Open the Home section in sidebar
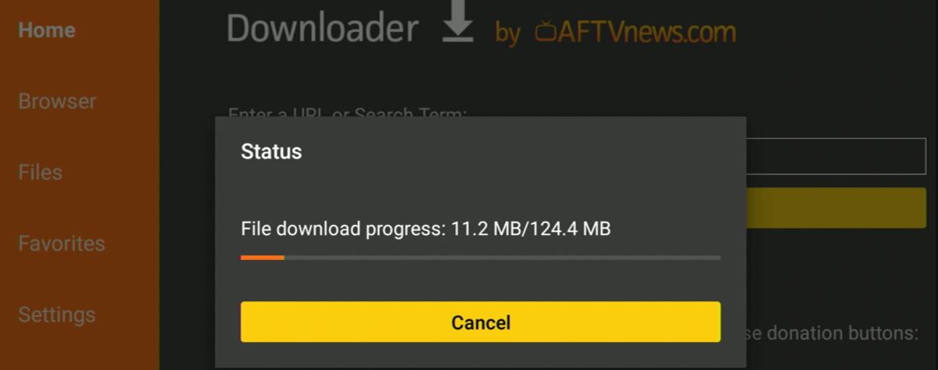Viewport: 938px width, 370px height. pos(47,30)
